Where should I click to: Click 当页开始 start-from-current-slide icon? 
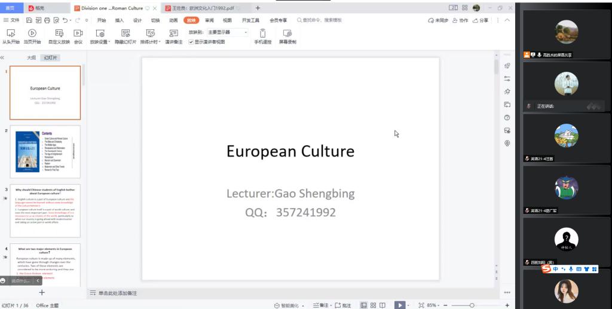pos(32,33)
